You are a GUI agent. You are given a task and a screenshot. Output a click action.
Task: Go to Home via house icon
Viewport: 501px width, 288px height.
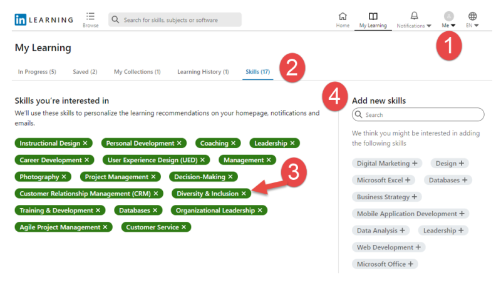point(343,16)
